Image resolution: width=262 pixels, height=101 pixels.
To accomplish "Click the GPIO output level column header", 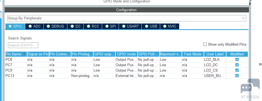I will click(105, 54).
